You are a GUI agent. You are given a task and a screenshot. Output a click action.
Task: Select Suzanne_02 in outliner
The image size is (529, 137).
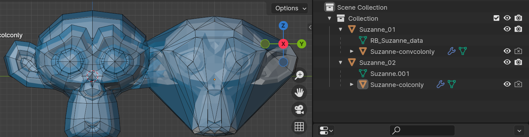(x=377, y=62)
